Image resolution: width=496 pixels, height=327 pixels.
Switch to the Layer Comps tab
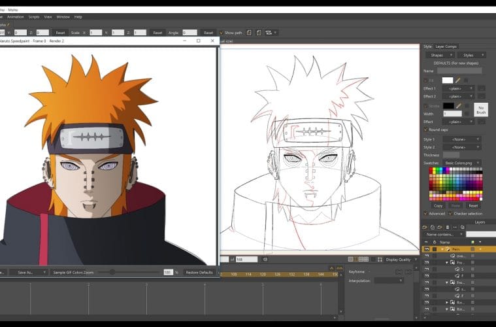pyautogui.click(x=446, y=46)
